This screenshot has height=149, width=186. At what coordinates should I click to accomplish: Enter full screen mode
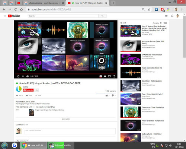click(114, 76)
